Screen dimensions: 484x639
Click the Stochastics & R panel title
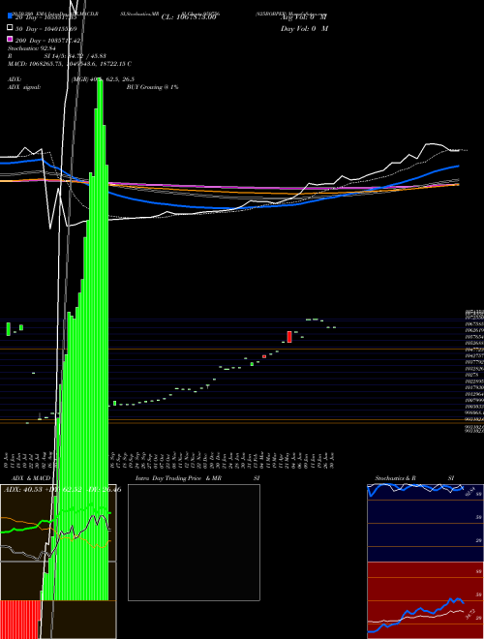(x=395, y=478)
